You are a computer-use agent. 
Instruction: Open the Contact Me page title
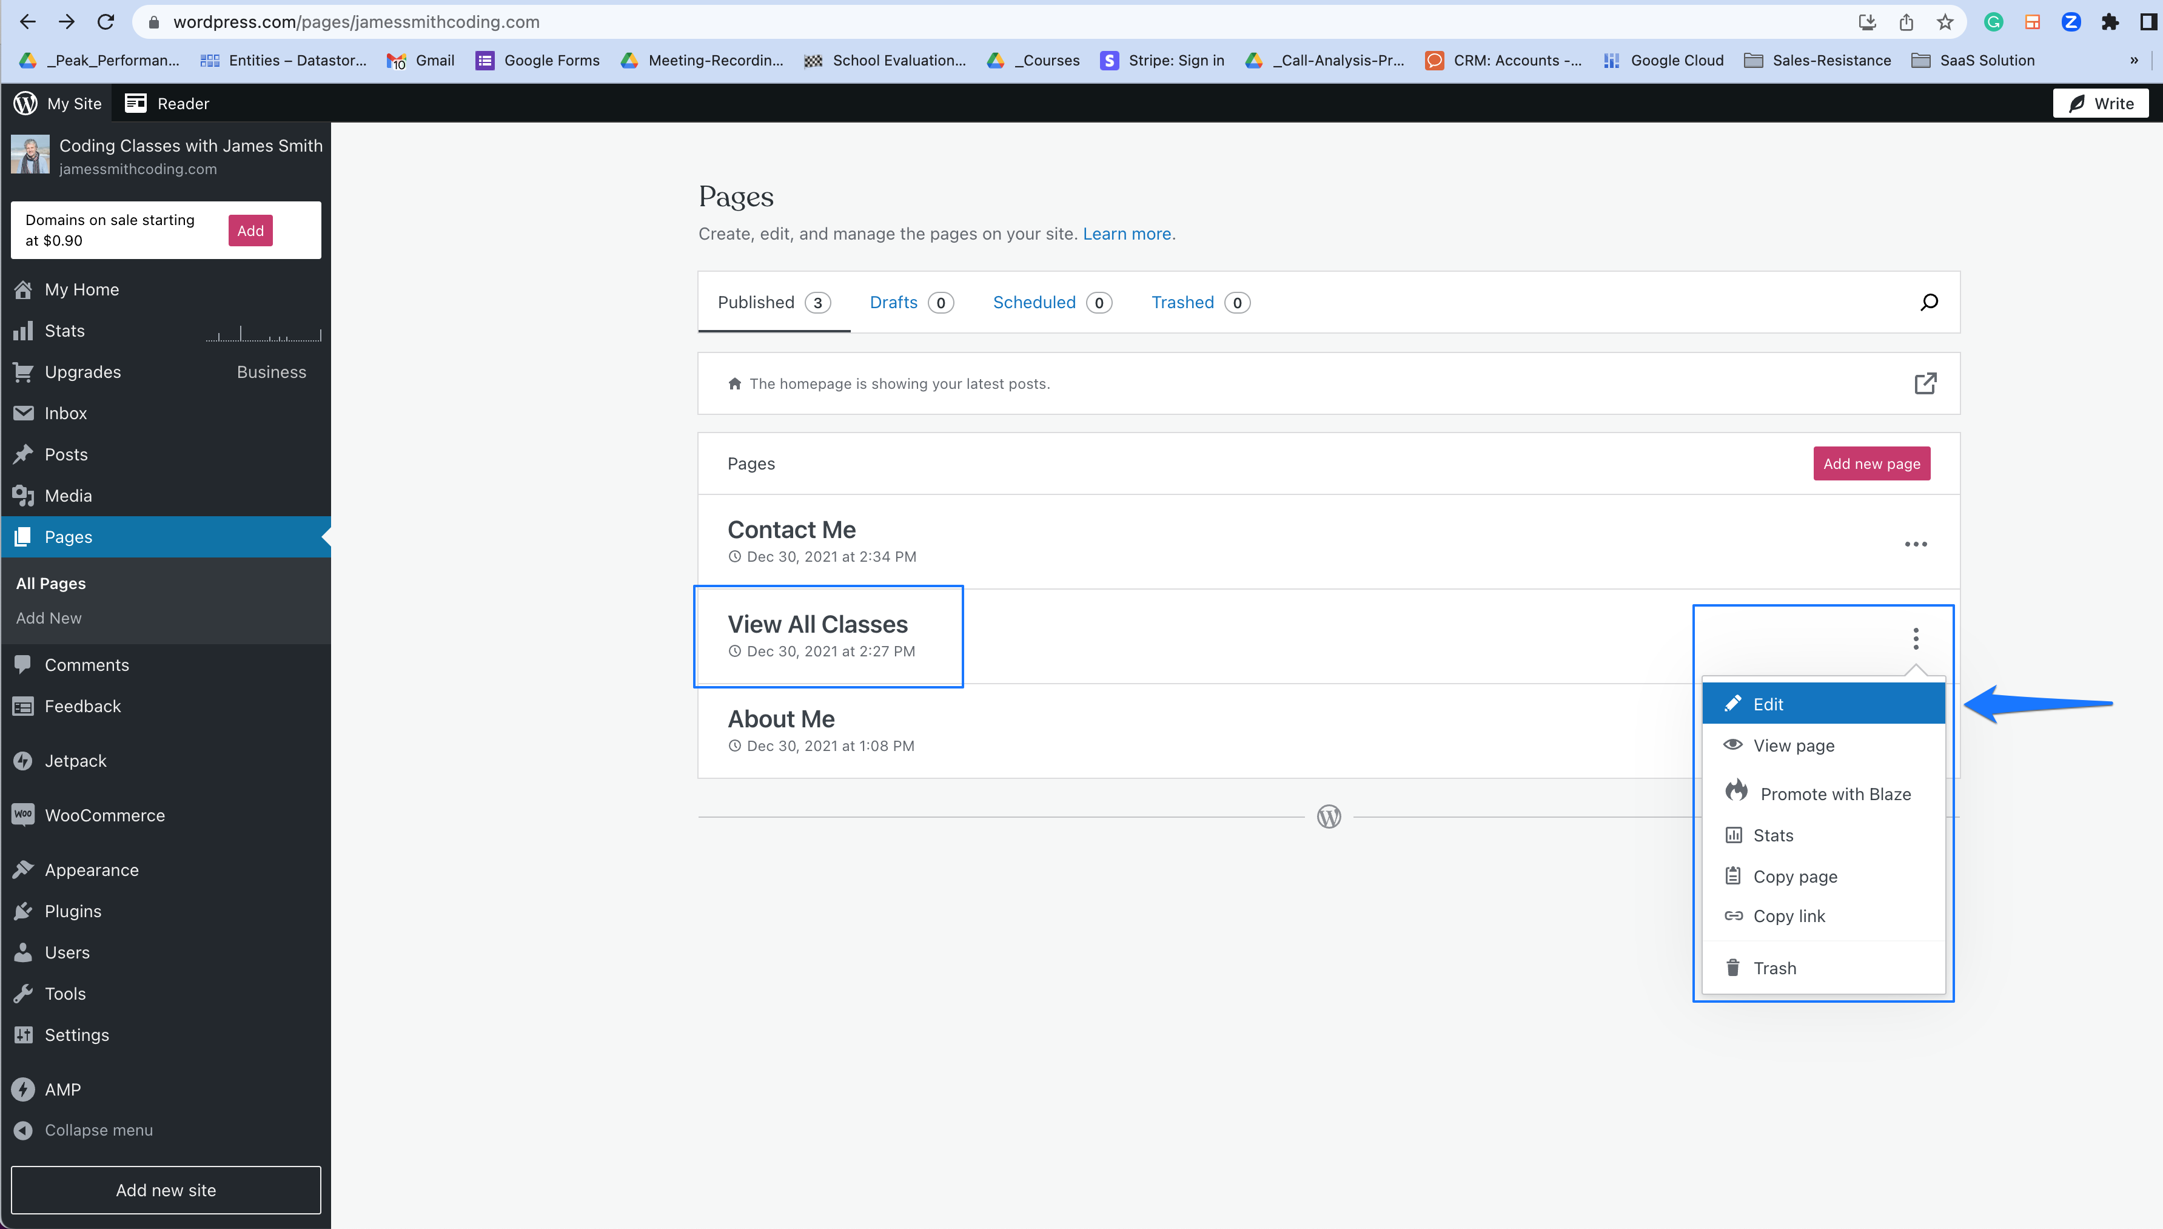pyautogui.click(x=791, y=529)
